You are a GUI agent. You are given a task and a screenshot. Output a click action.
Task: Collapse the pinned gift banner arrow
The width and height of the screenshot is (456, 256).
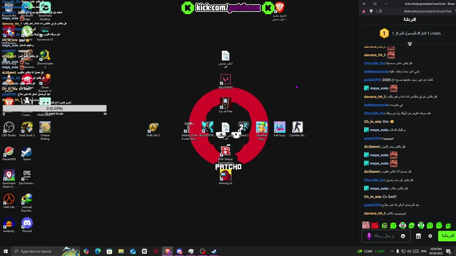coord(410,44)
